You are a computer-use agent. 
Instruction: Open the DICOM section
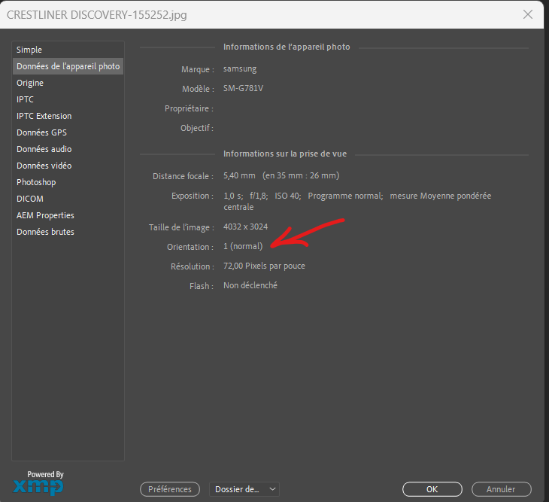click(x=68, y=199)
